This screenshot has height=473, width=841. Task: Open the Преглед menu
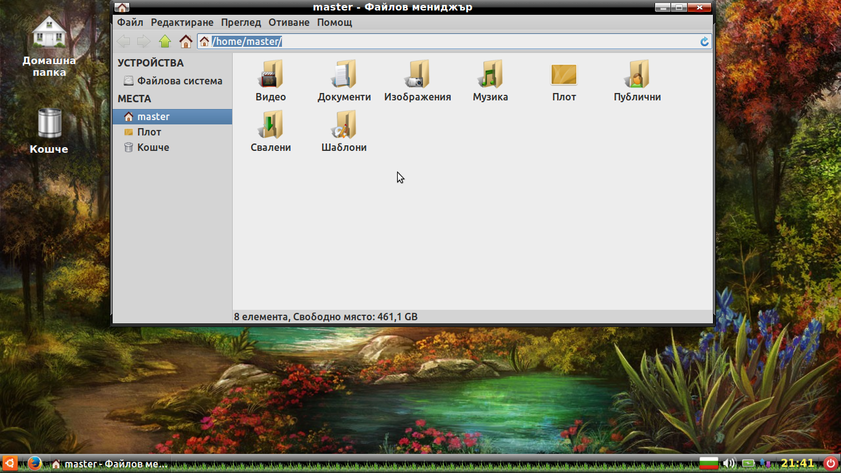click(x=241, y=22)
